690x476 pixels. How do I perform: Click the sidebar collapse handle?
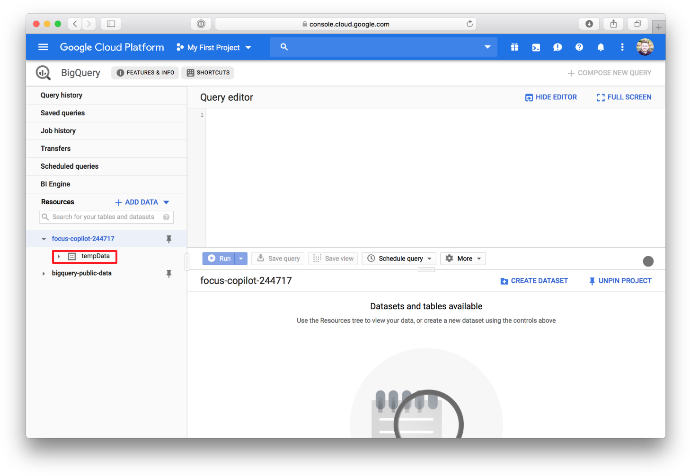click(187, 262)
